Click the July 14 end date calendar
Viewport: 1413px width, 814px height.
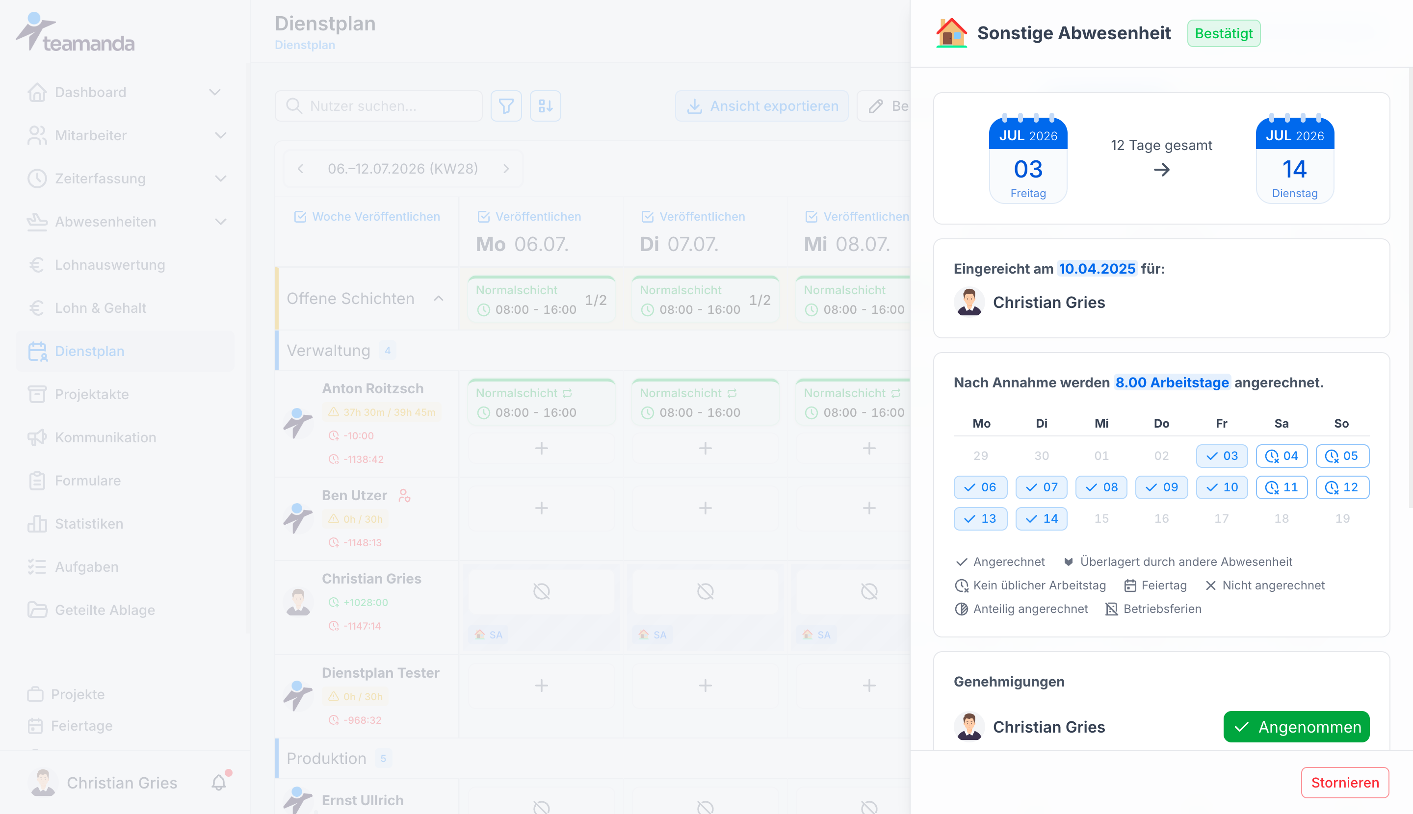click(x=1294, y=159)
